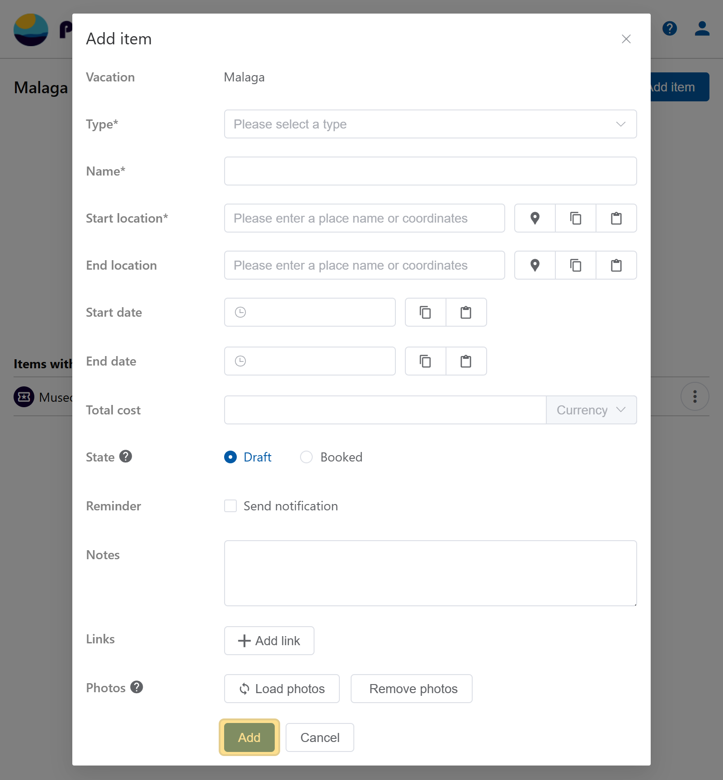Viewport: 723px width, 780px height.
Task: Paste into Start location from clipboard
Action: point(616,218)
